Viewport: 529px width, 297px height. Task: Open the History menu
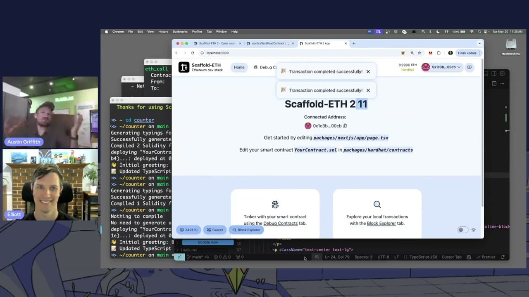pos(163,31)
